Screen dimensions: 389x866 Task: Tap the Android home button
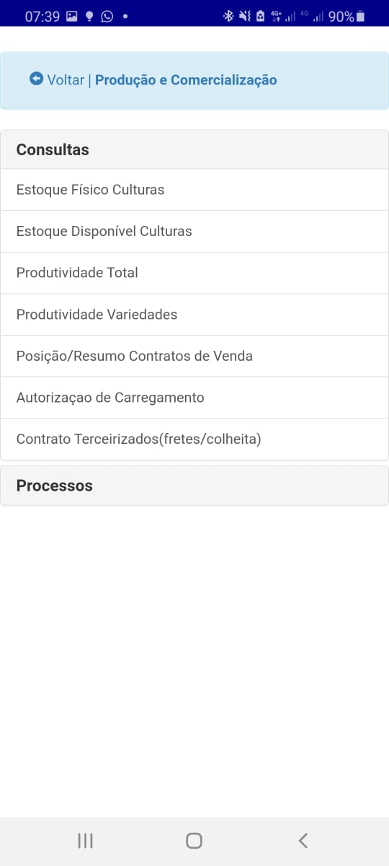(194, 840)
